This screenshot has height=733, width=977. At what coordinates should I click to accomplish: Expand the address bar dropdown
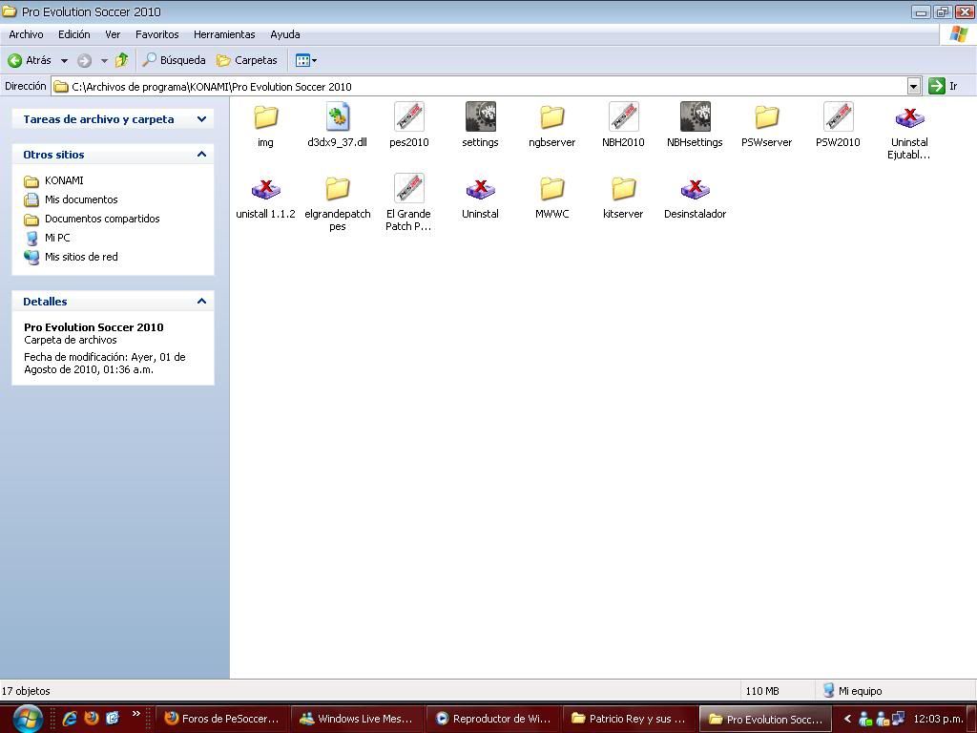(913, 87)
